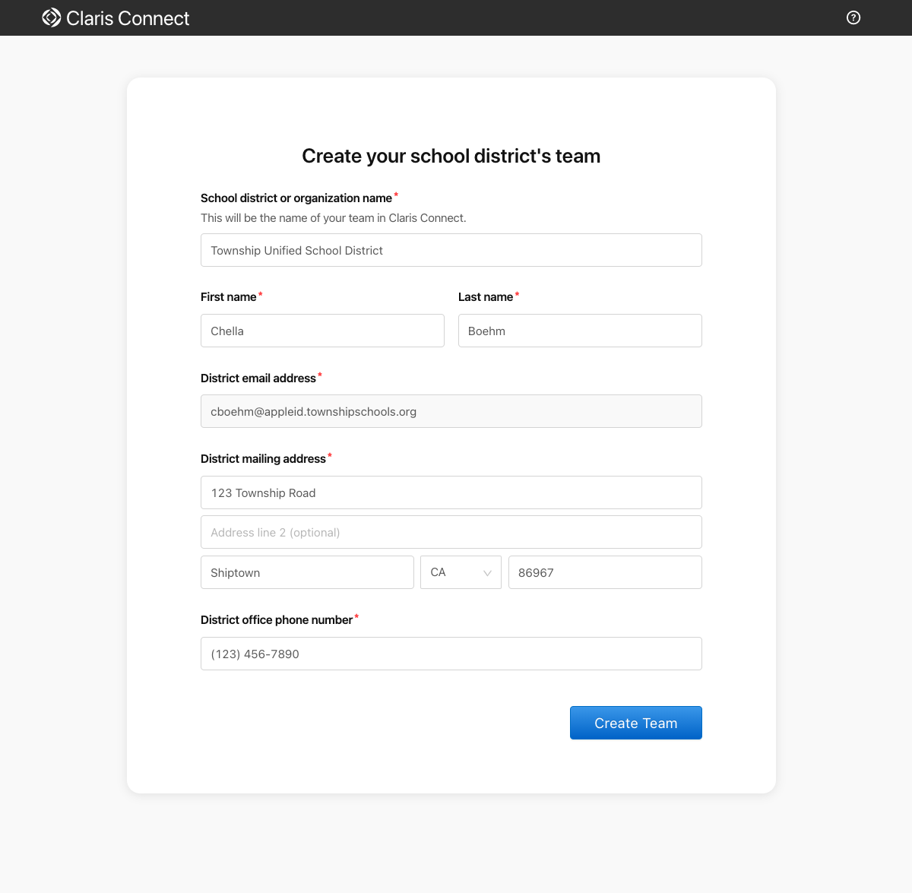The image size is (912, 893).
Task: Click the First name field containing Chella
Action: (322, 331)
